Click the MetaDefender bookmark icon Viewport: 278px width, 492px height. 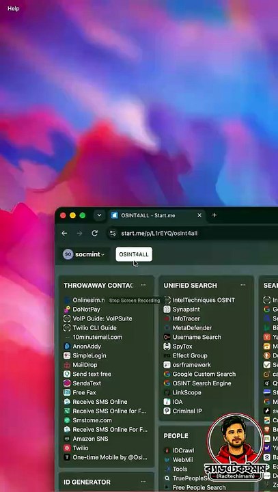[x=167, y=328]
